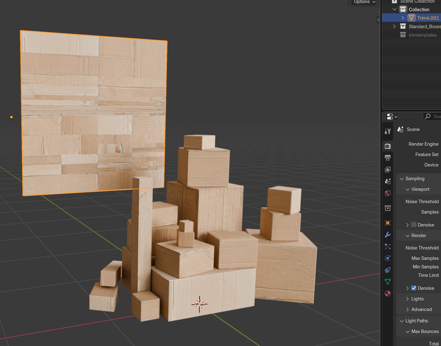The width and height of the screenshot is (441, 346).
Task: Click Noise Threshold under Render
Action: point(422,248)
